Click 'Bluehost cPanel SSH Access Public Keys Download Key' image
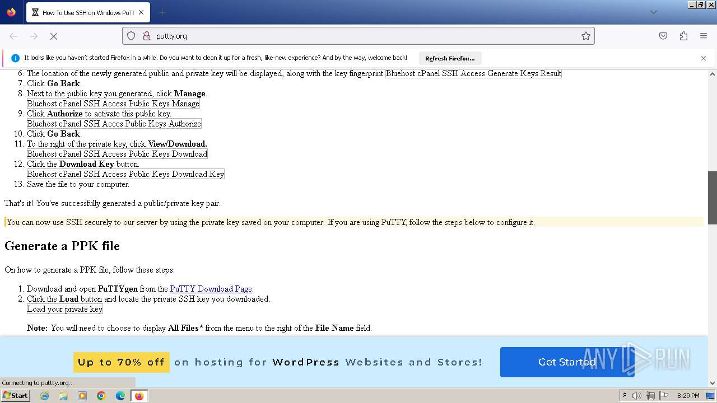Image resolution: width=717 pixels, height=403 pixels. point(125,174)
